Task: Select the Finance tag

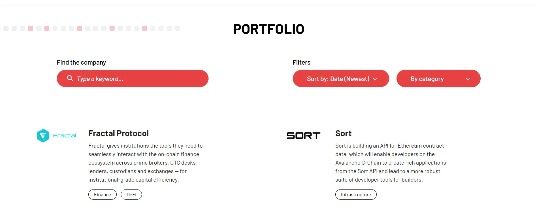Action: [x=103, y=195]
